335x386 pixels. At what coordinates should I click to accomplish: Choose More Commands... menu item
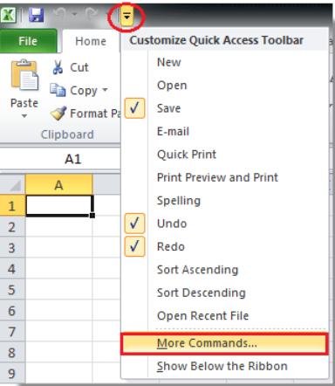[x=224, y=343]
